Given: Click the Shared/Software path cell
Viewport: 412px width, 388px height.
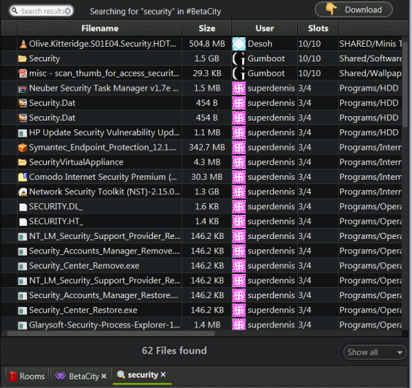Looking at the screenshot, I should 370,58.
